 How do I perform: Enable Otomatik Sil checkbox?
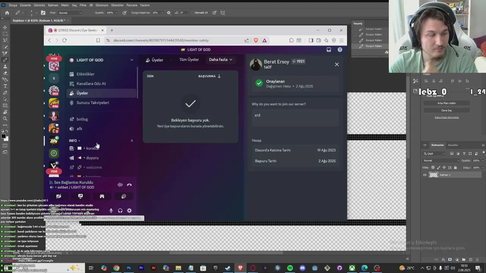pos(192,13)
